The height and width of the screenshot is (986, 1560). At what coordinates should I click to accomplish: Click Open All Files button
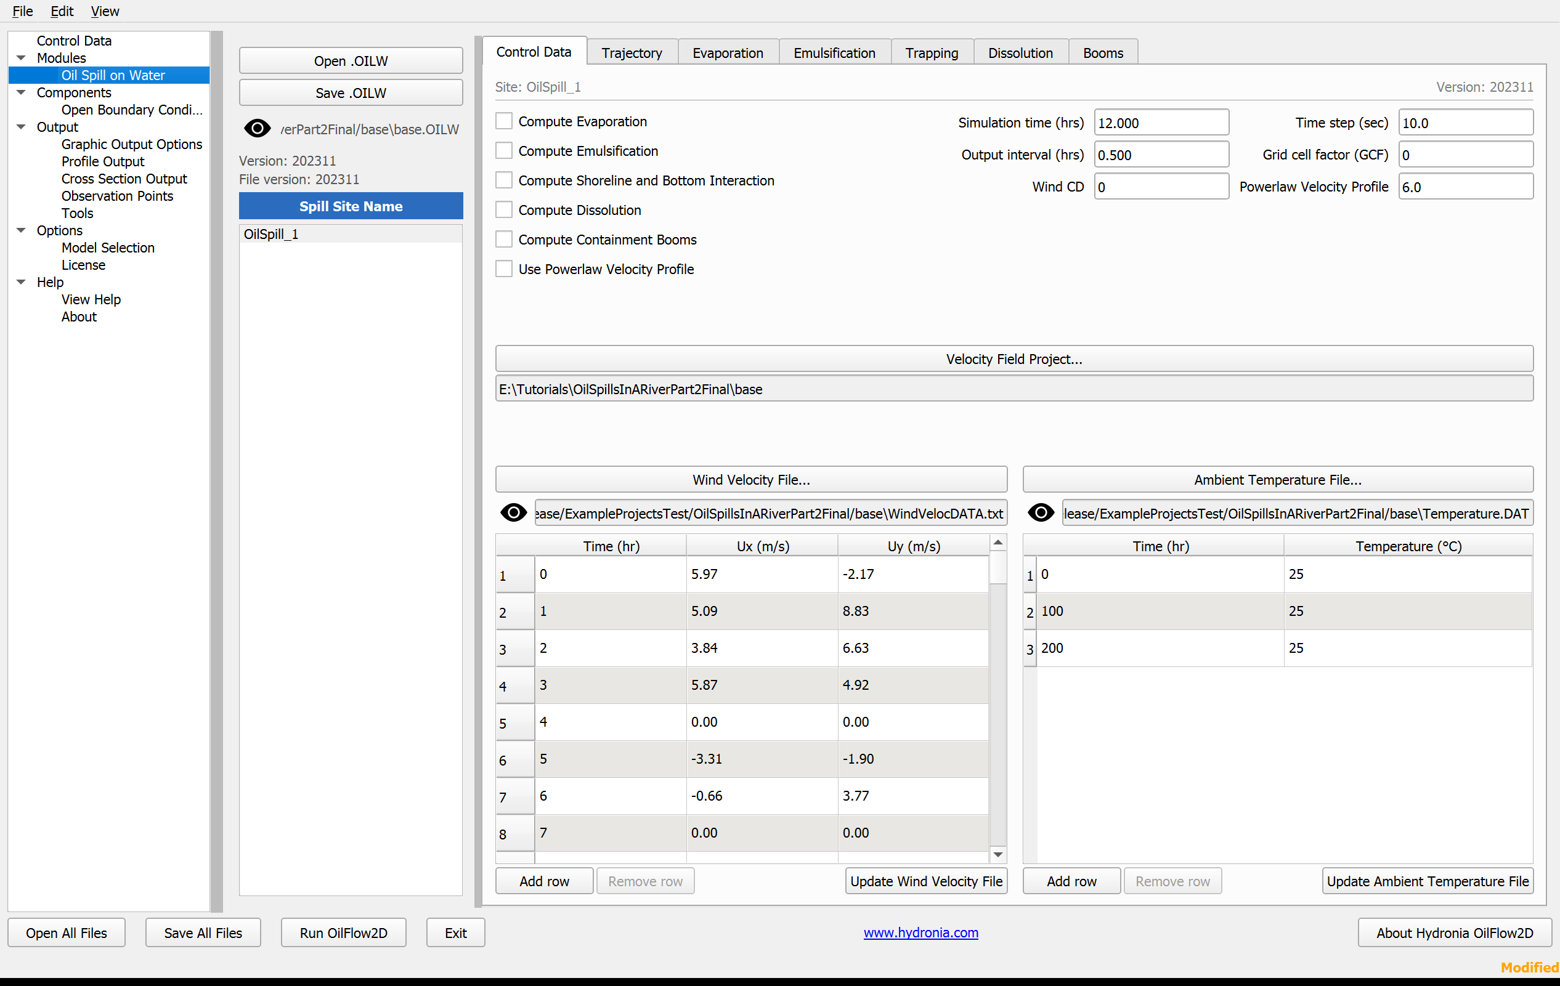pyautogui.click(x=66, y=932)
